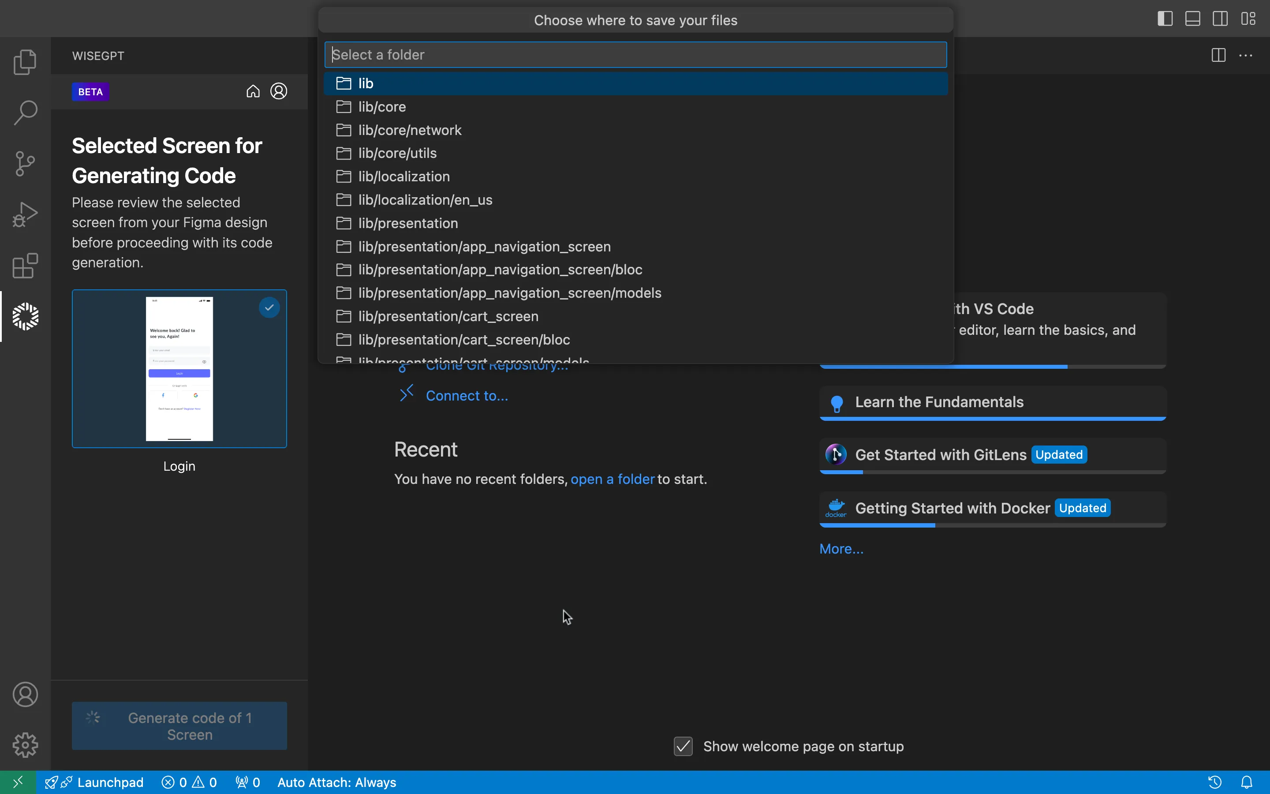The width and height of the screenshot is (1270, 794).
Task: Open Get Started with GitLens
Action: click(x=941, y=455)
